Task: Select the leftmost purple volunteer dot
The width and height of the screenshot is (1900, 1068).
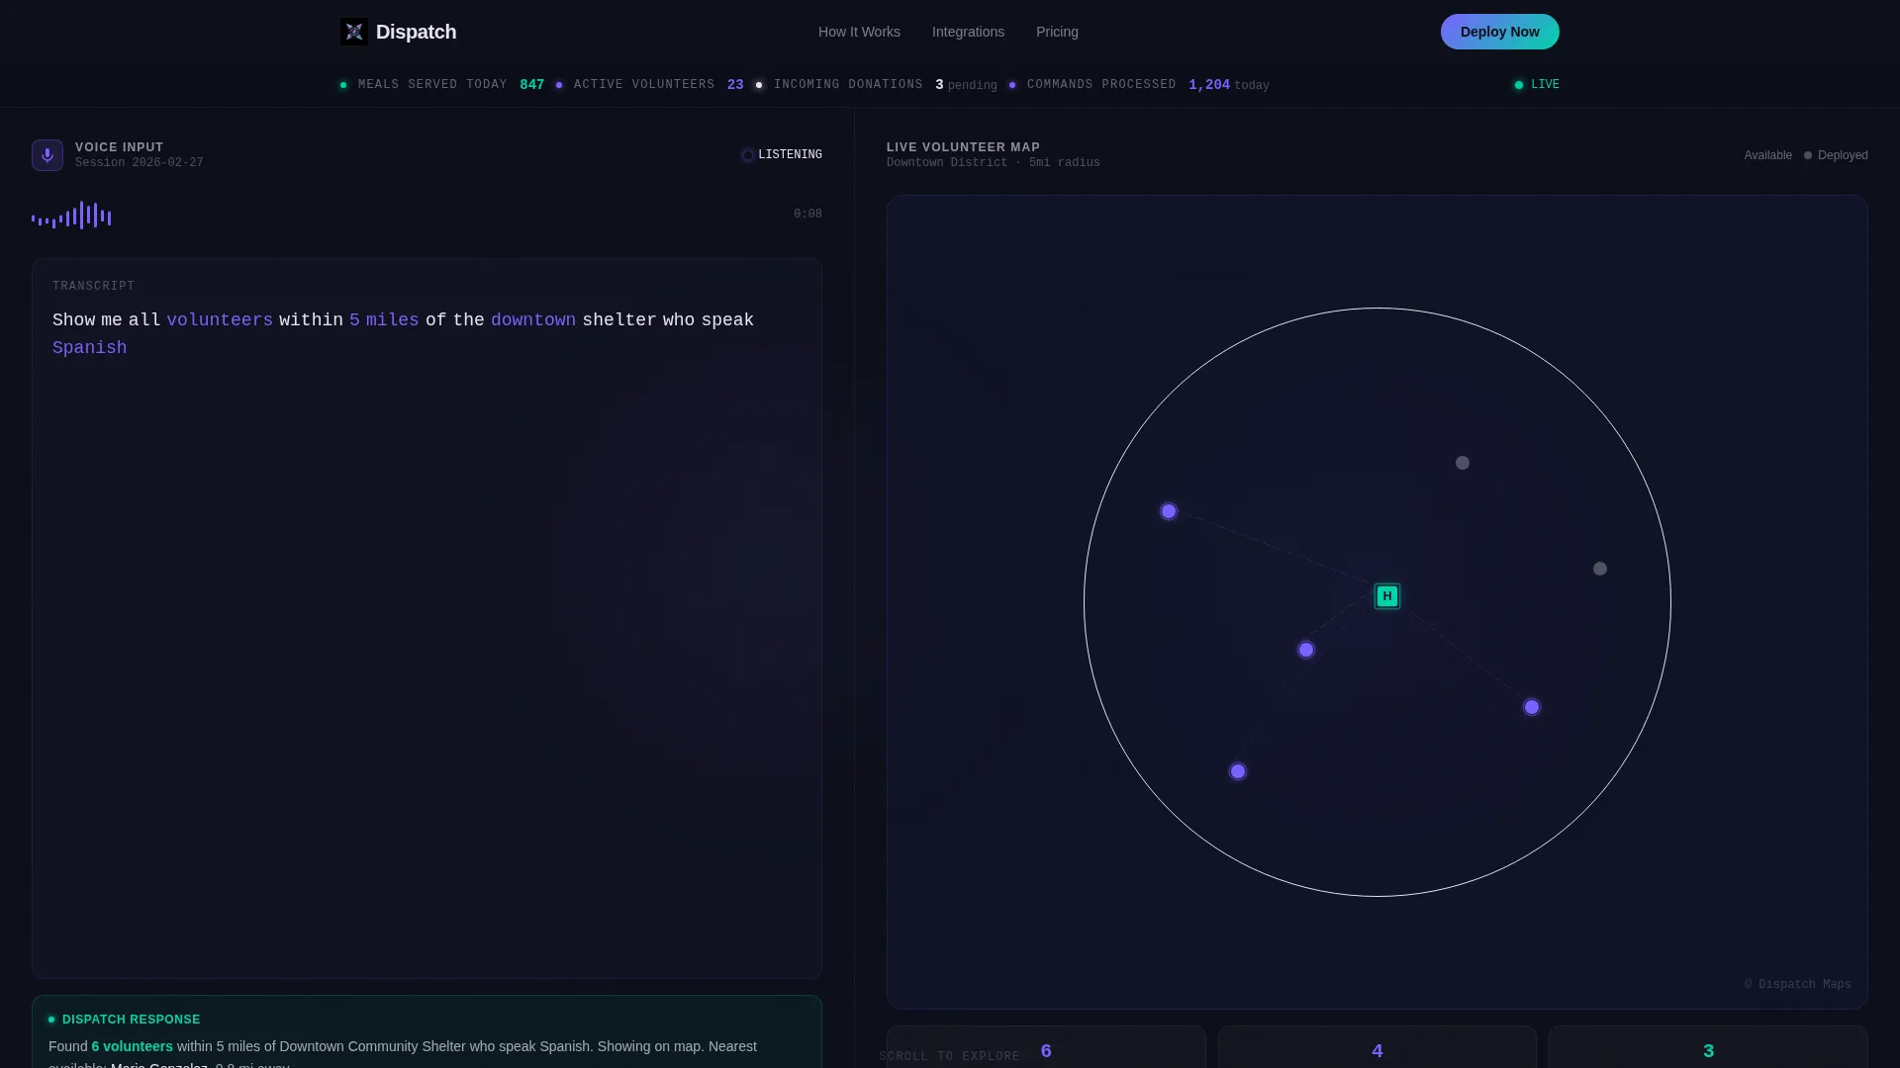Action: coord(1169,511)
